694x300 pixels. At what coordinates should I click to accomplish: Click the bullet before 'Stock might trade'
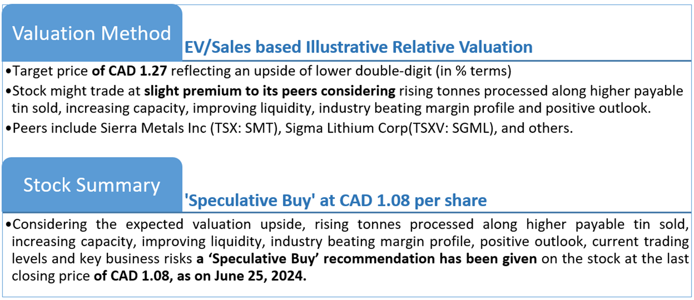(9, 92)
